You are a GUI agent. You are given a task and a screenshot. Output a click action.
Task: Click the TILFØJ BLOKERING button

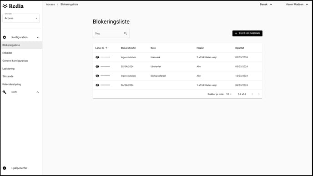pos(247,33)
